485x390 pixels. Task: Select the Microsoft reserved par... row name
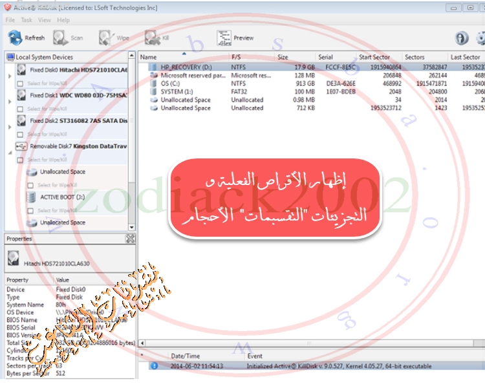pyautogui.click(x=193, y=76)
